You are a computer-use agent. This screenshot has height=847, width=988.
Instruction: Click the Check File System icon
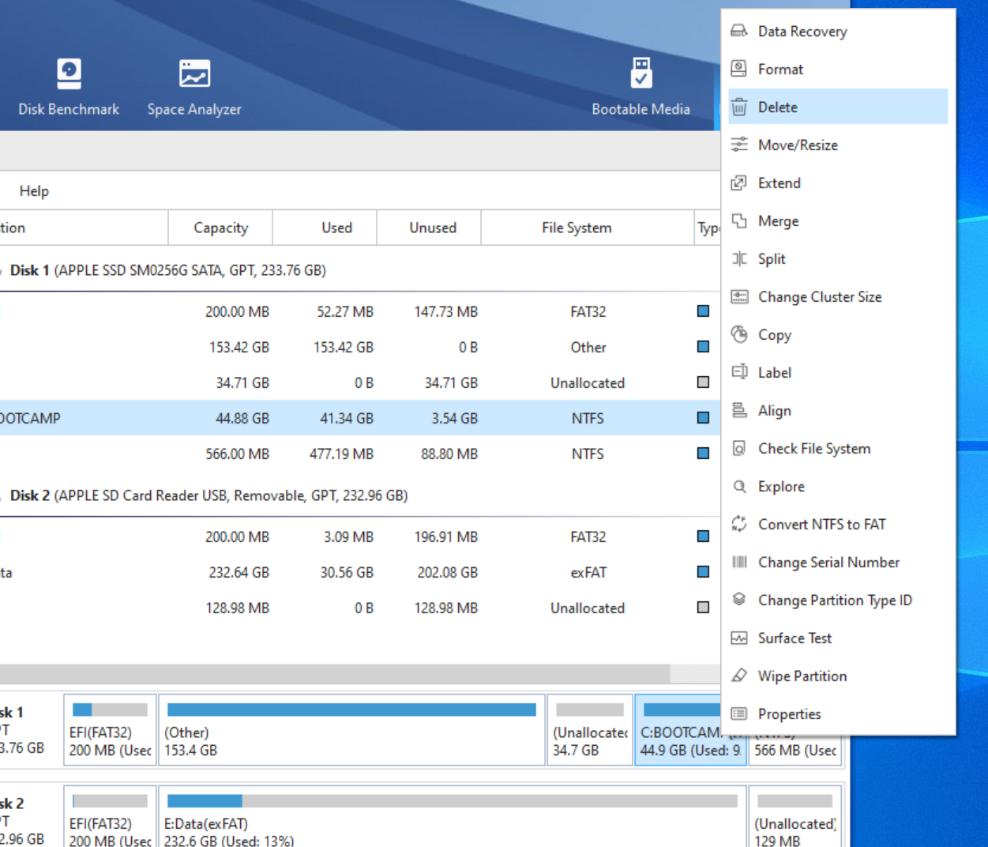(x=739, y=448)
